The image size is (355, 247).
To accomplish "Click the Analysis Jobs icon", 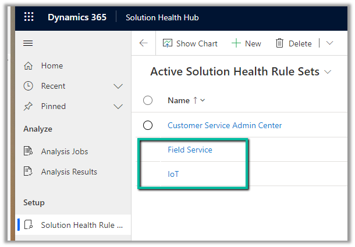I will click(x=28, y=151).
